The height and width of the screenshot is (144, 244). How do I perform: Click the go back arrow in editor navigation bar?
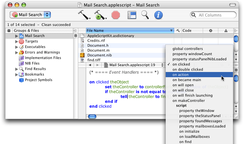[x=90, y=65]
